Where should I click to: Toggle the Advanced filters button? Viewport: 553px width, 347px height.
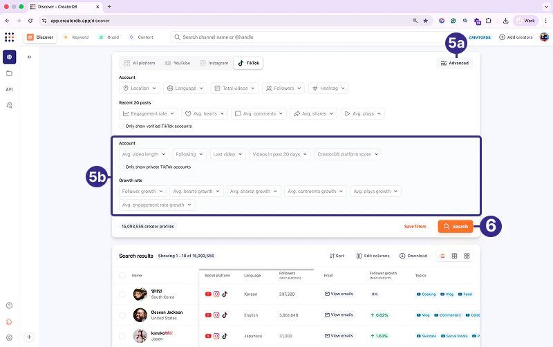[x=455, y=63]
